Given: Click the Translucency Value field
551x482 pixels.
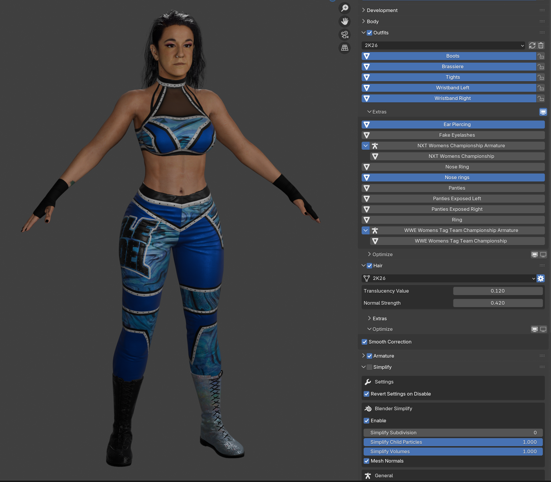Looking at the screenshot, I should [498, 291].
